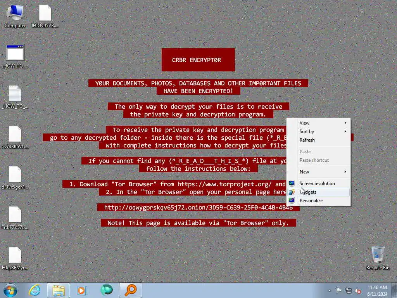Click the orange magnifier taskbar icon
Image resolution: width=397 pixels, height=298 pixels.
131,290
